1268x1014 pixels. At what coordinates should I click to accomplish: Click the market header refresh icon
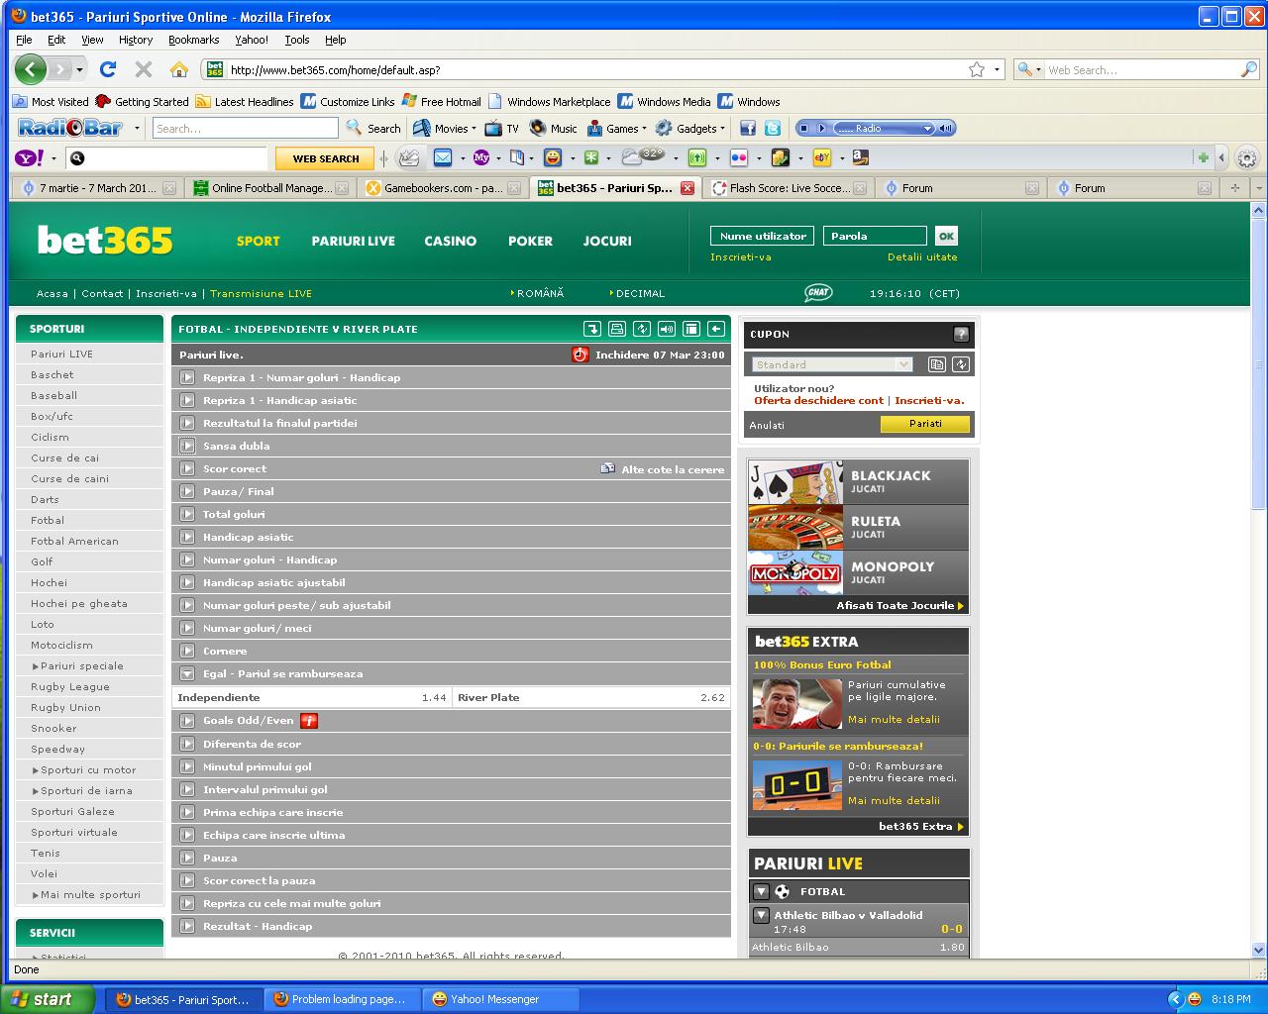click(x=642, y=329)
